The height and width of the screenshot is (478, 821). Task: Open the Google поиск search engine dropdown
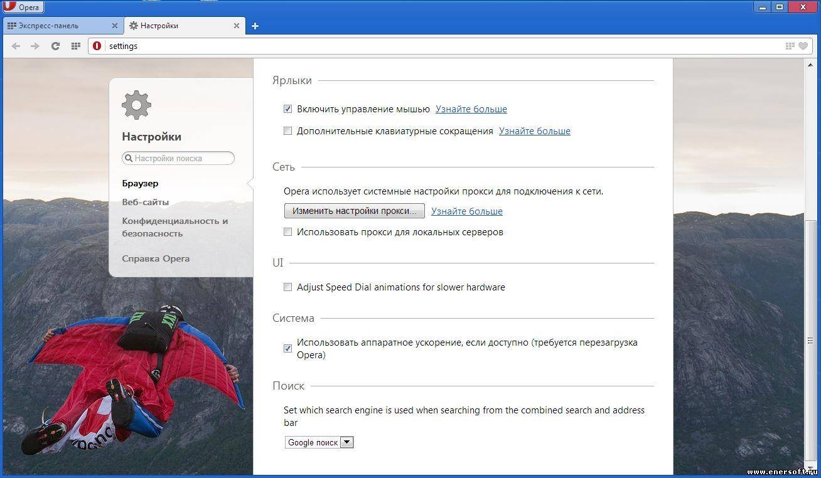click(x=319, y=442)
